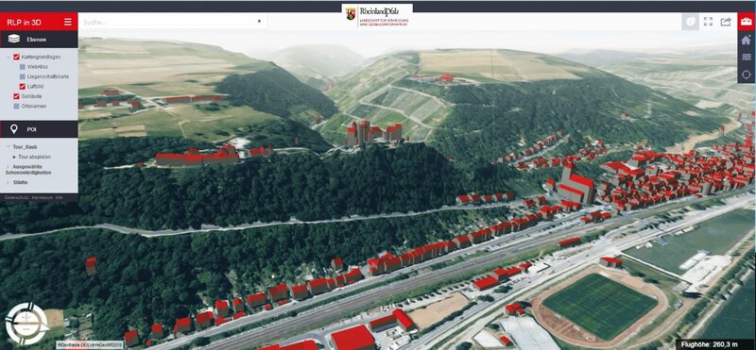This screenshot has width=756, height=350.
Task: Open the Ebenen panel header
Action: point(39,40)
